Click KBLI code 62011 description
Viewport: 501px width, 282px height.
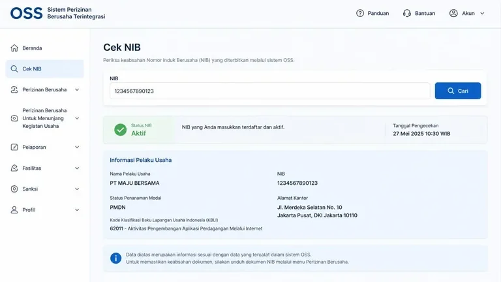pos(187,228)
